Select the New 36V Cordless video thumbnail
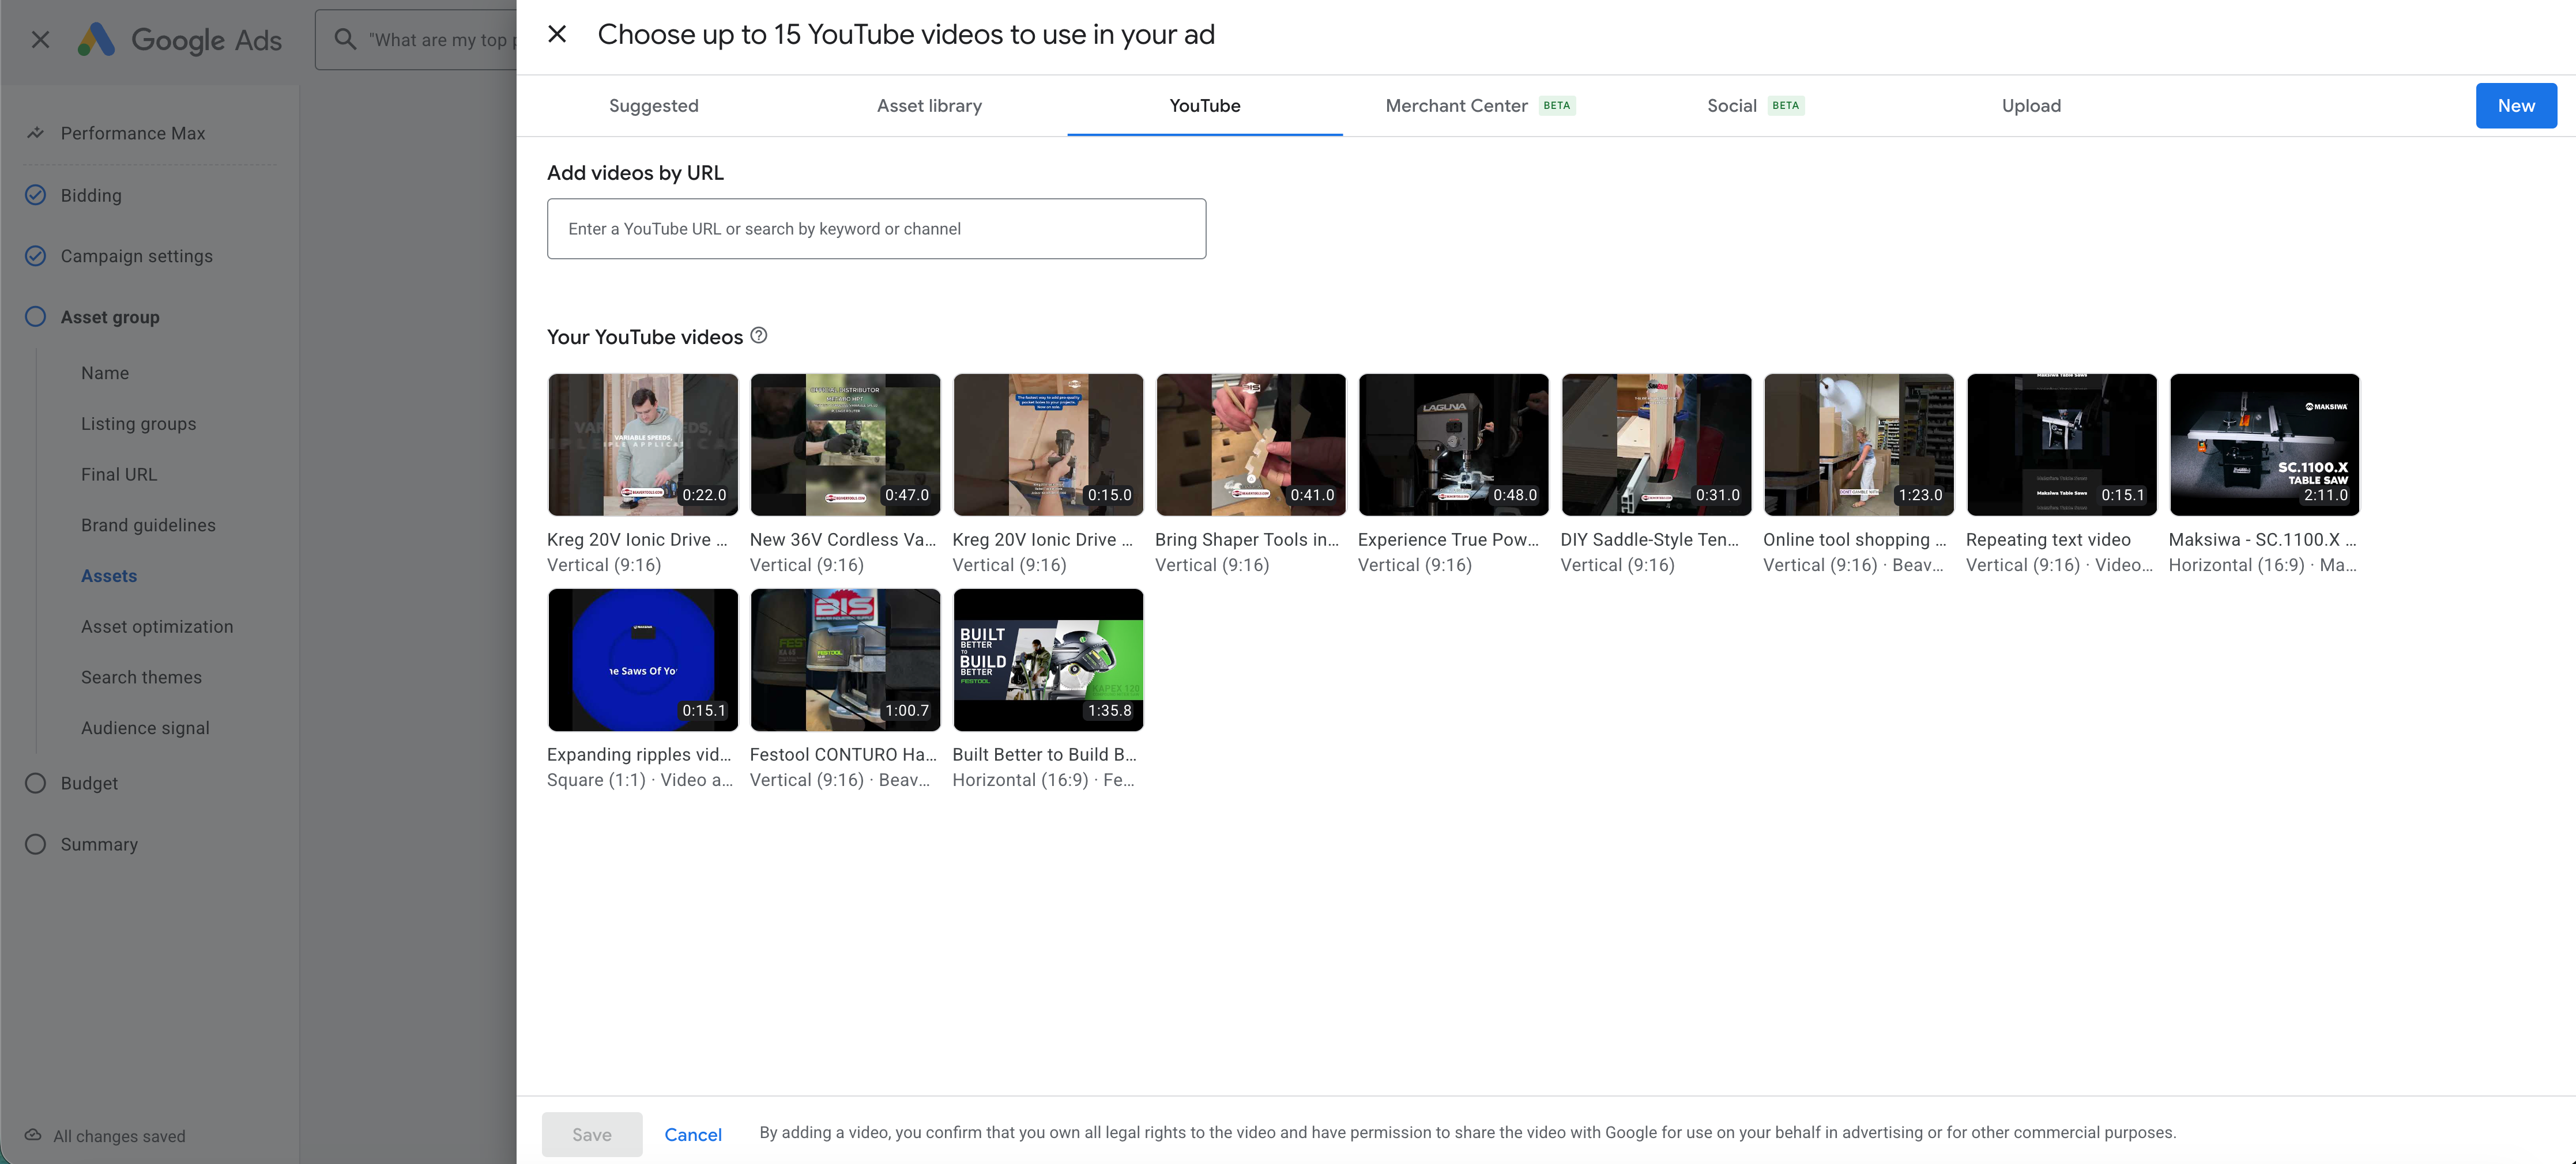 coord(845,445)
